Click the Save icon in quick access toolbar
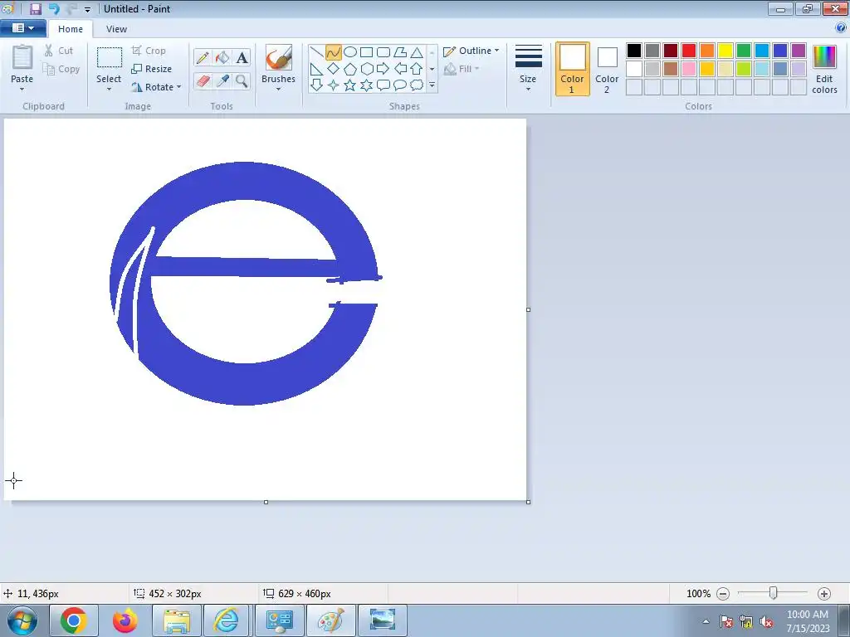Screen dimensions: 850x637 (x=36, y=8)
